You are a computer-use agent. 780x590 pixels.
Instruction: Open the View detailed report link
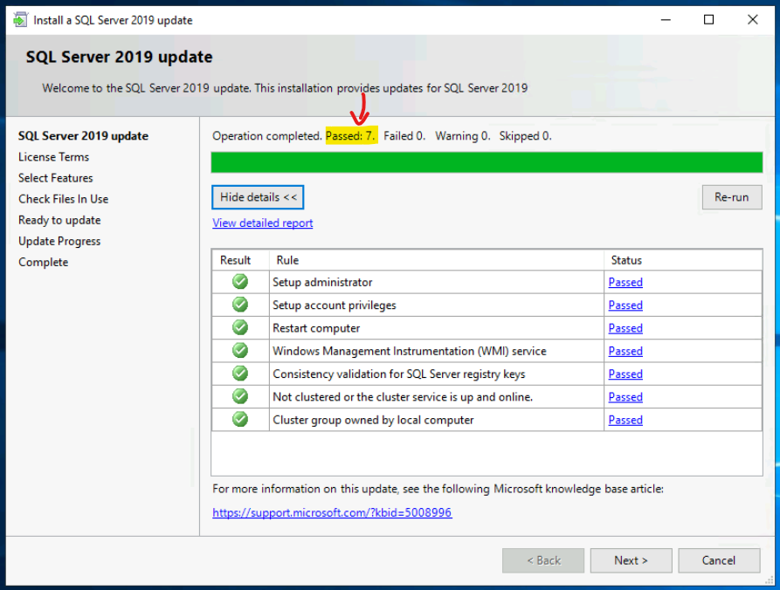point(262,223)
